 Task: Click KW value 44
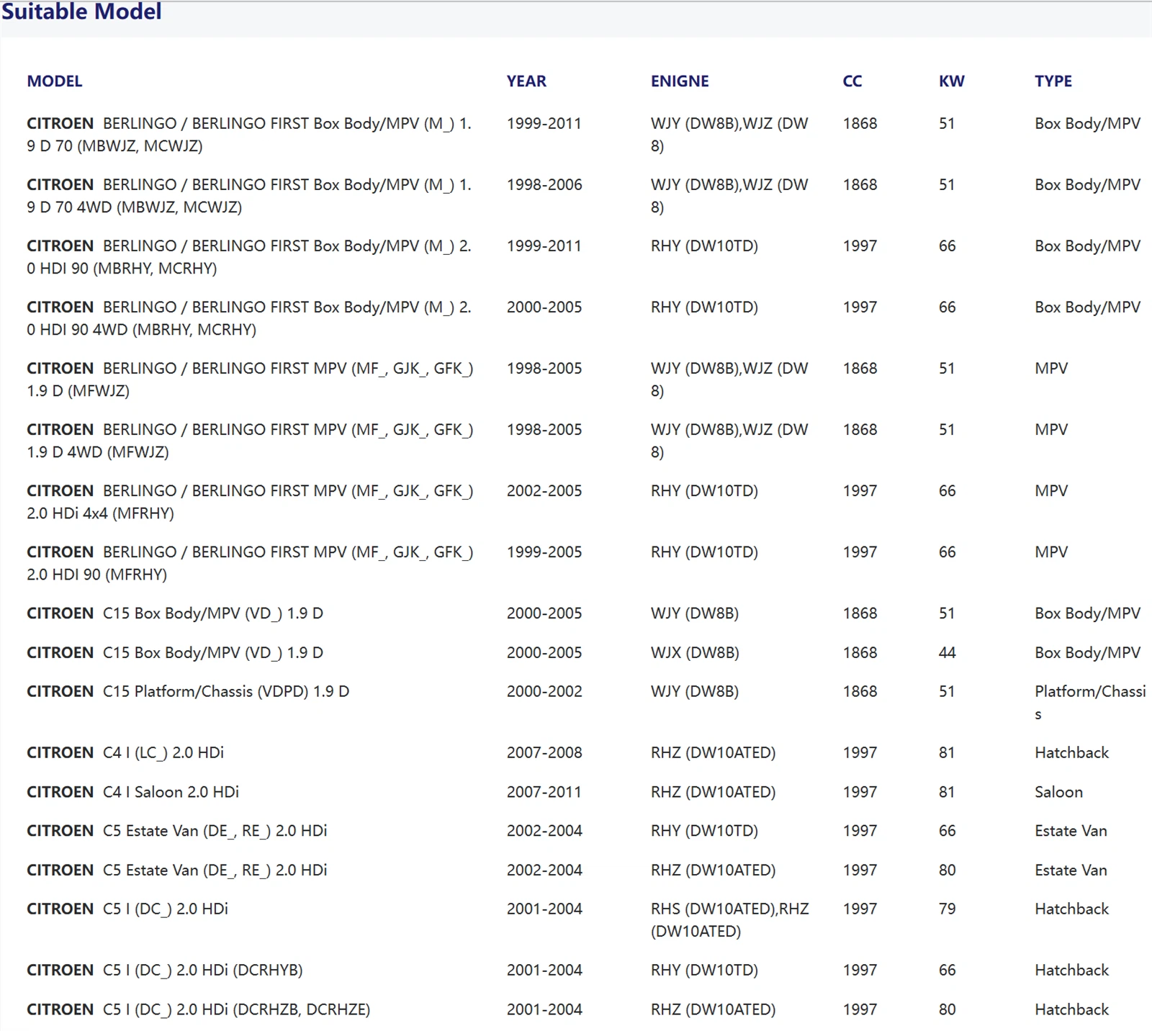coord(947,653)
